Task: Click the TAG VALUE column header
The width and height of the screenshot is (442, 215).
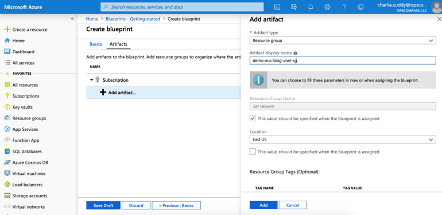Action: click(352, 188)
